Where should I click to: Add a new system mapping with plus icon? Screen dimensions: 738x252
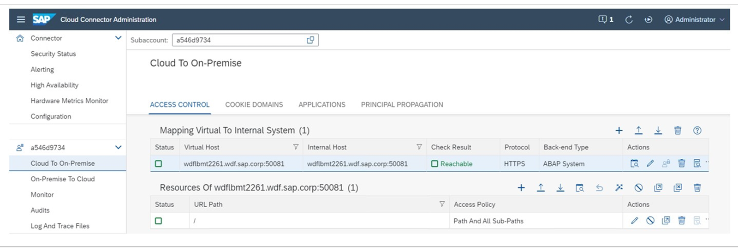click(x=619, y=131)
